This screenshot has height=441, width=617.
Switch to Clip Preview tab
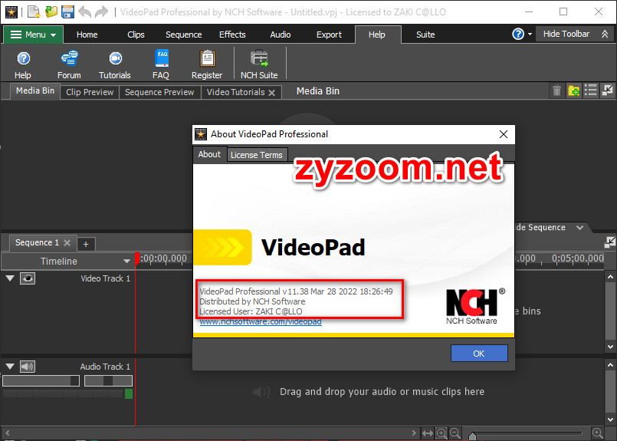click(90, 92)
